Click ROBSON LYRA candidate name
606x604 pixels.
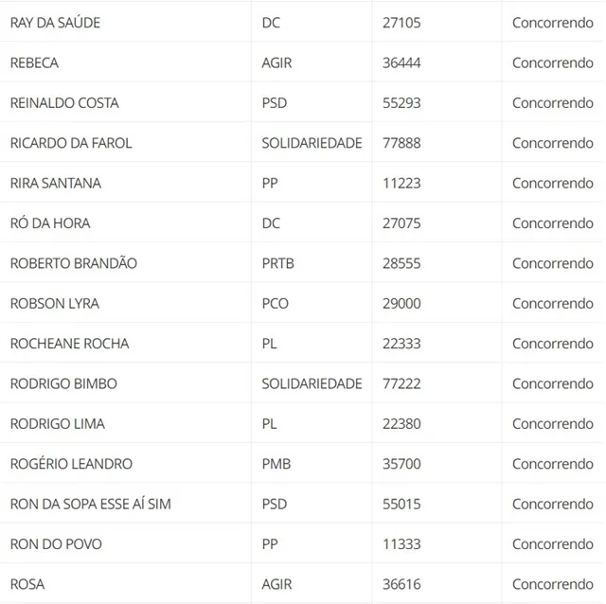[55, 304]
